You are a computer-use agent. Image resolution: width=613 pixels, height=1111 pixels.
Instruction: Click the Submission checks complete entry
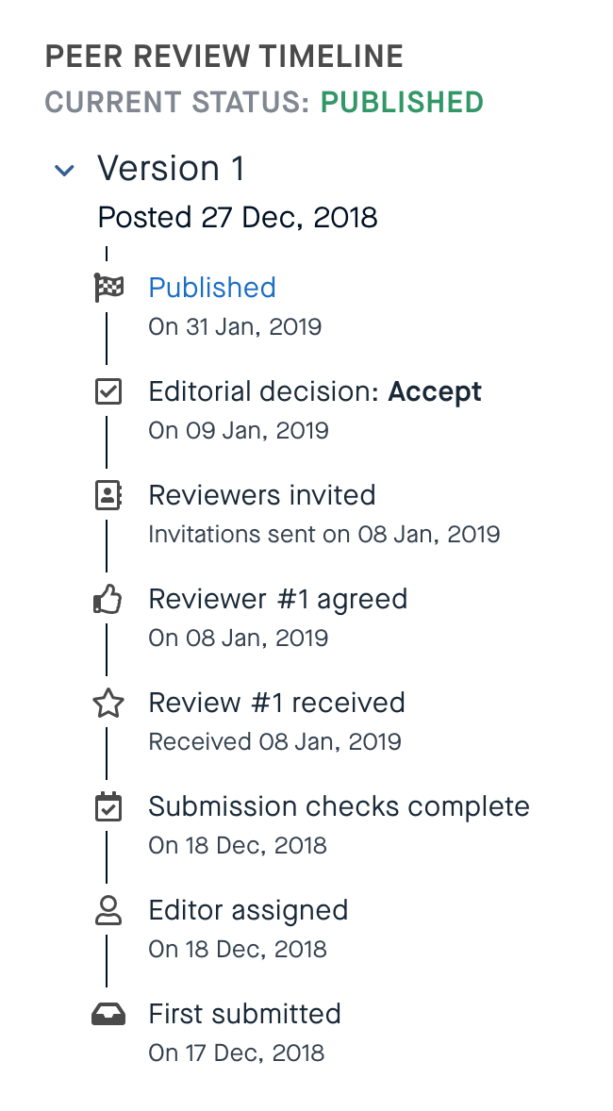click(x=339, y=806)
